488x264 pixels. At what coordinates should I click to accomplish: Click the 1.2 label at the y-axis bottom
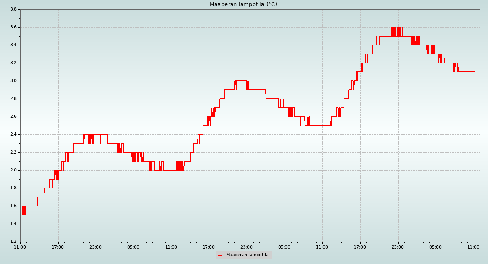(x=13, y=242)
